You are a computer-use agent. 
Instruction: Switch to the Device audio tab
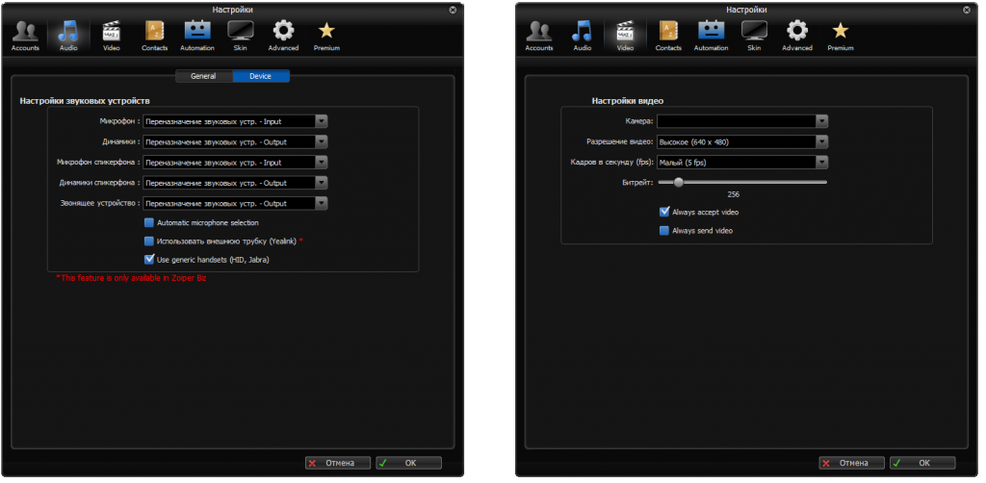click(x=260, y=76)
